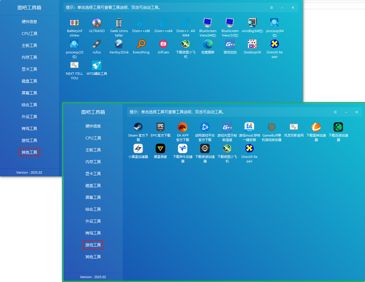Select DirectX Repair in the back window
Screen dimensions: 365x282
tap(275, 44)
